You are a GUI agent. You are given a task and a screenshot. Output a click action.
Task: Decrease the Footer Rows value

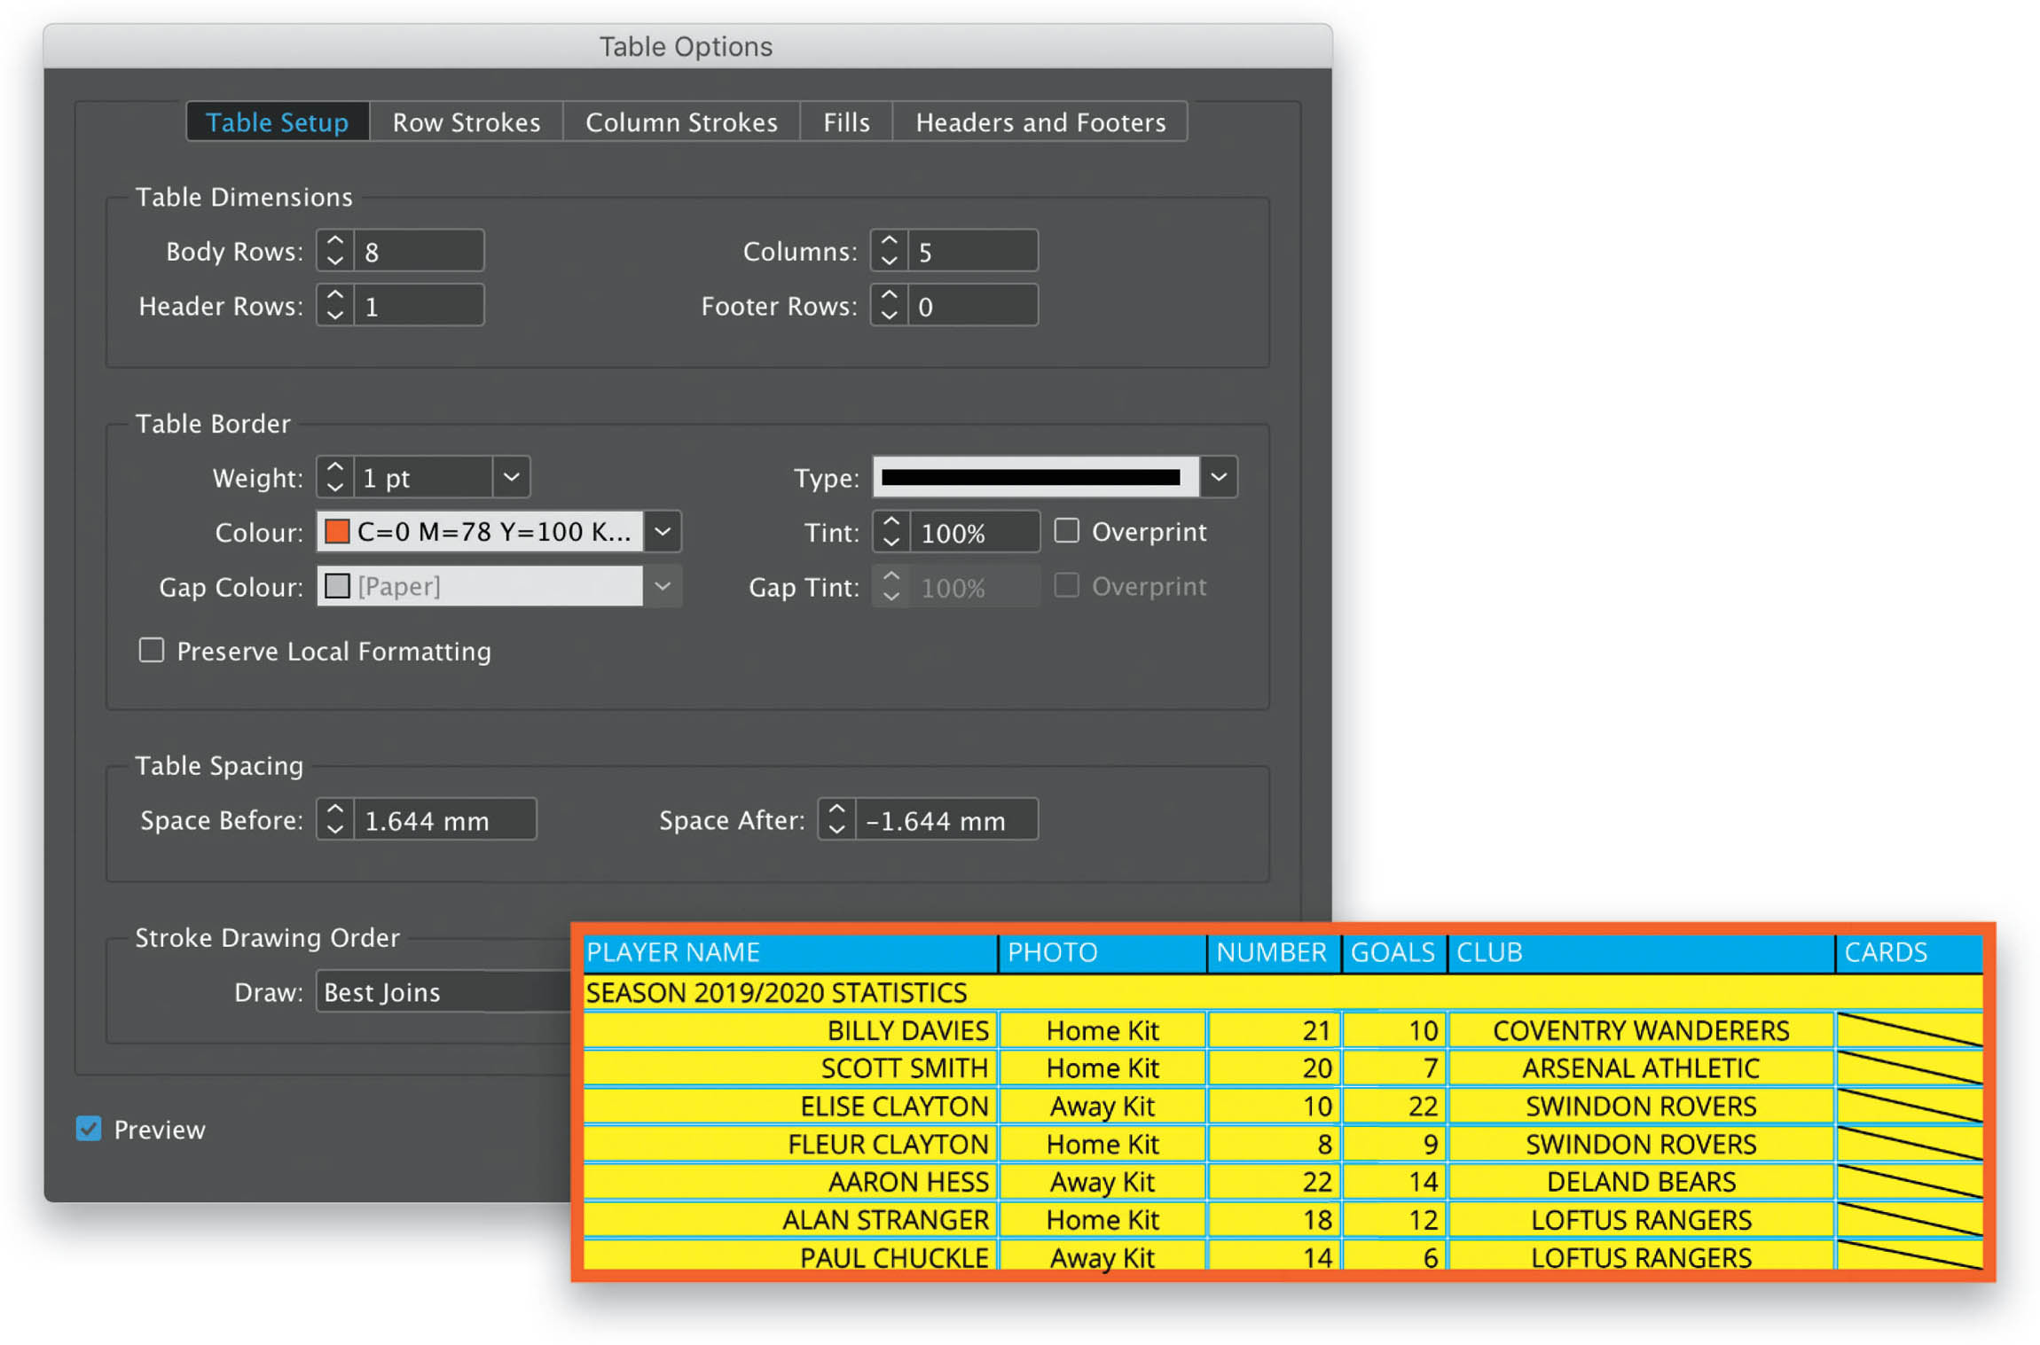tap(889, 317)
